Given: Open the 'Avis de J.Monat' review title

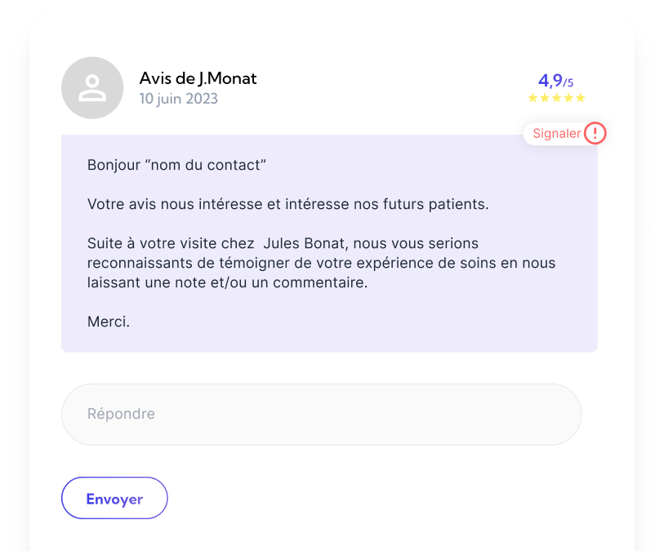Looking at the screenshot, I should 198,78.
